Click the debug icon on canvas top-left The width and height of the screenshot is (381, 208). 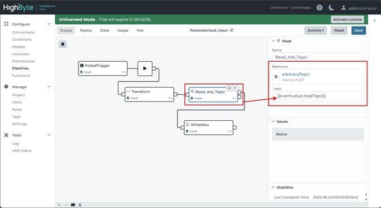click(x=63, y=44)
